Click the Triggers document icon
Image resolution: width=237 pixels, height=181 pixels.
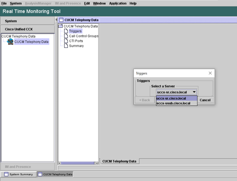(x=66, y=31)
